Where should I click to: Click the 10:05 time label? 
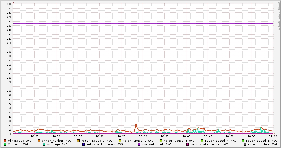point(35,136)
